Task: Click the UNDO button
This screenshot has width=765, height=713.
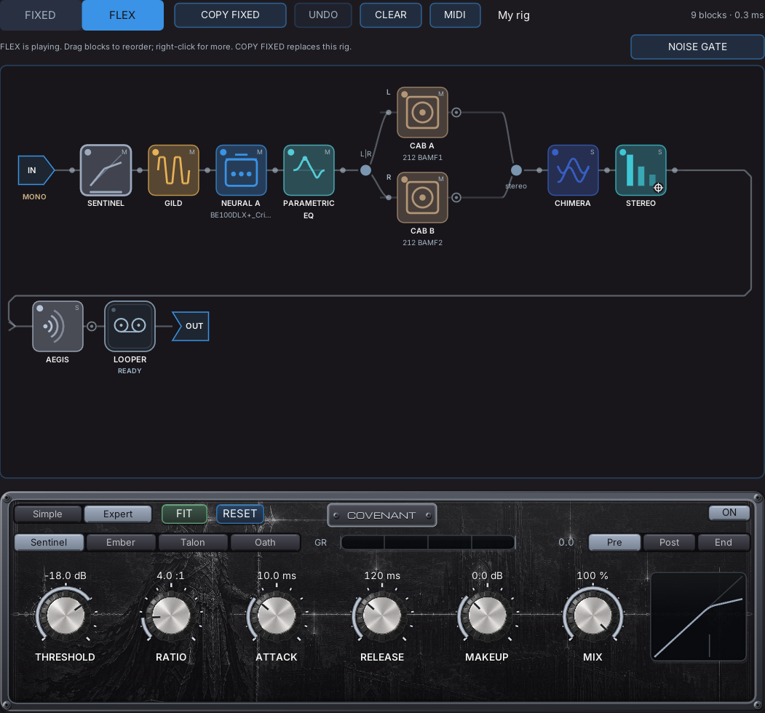Action: click(x=323, y=15)
